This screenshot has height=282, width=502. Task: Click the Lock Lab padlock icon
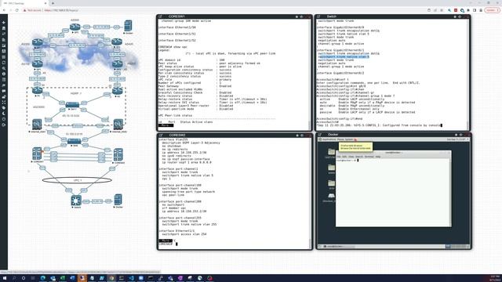pos(3,96)
